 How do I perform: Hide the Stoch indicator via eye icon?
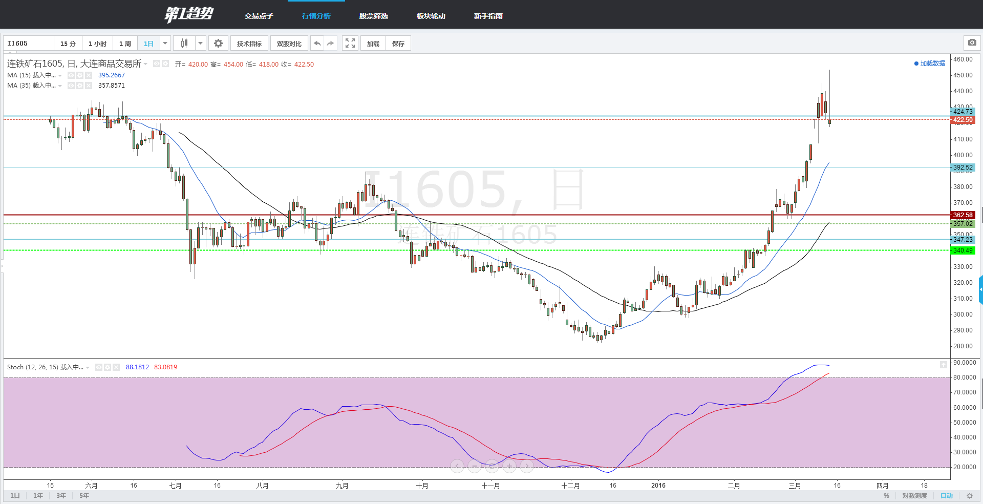pyautogui.click(x=99, y=367)
